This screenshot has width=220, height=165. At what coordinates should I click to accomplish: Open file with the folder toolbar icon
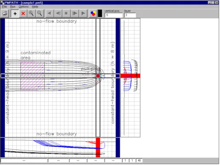click(5, 14)
